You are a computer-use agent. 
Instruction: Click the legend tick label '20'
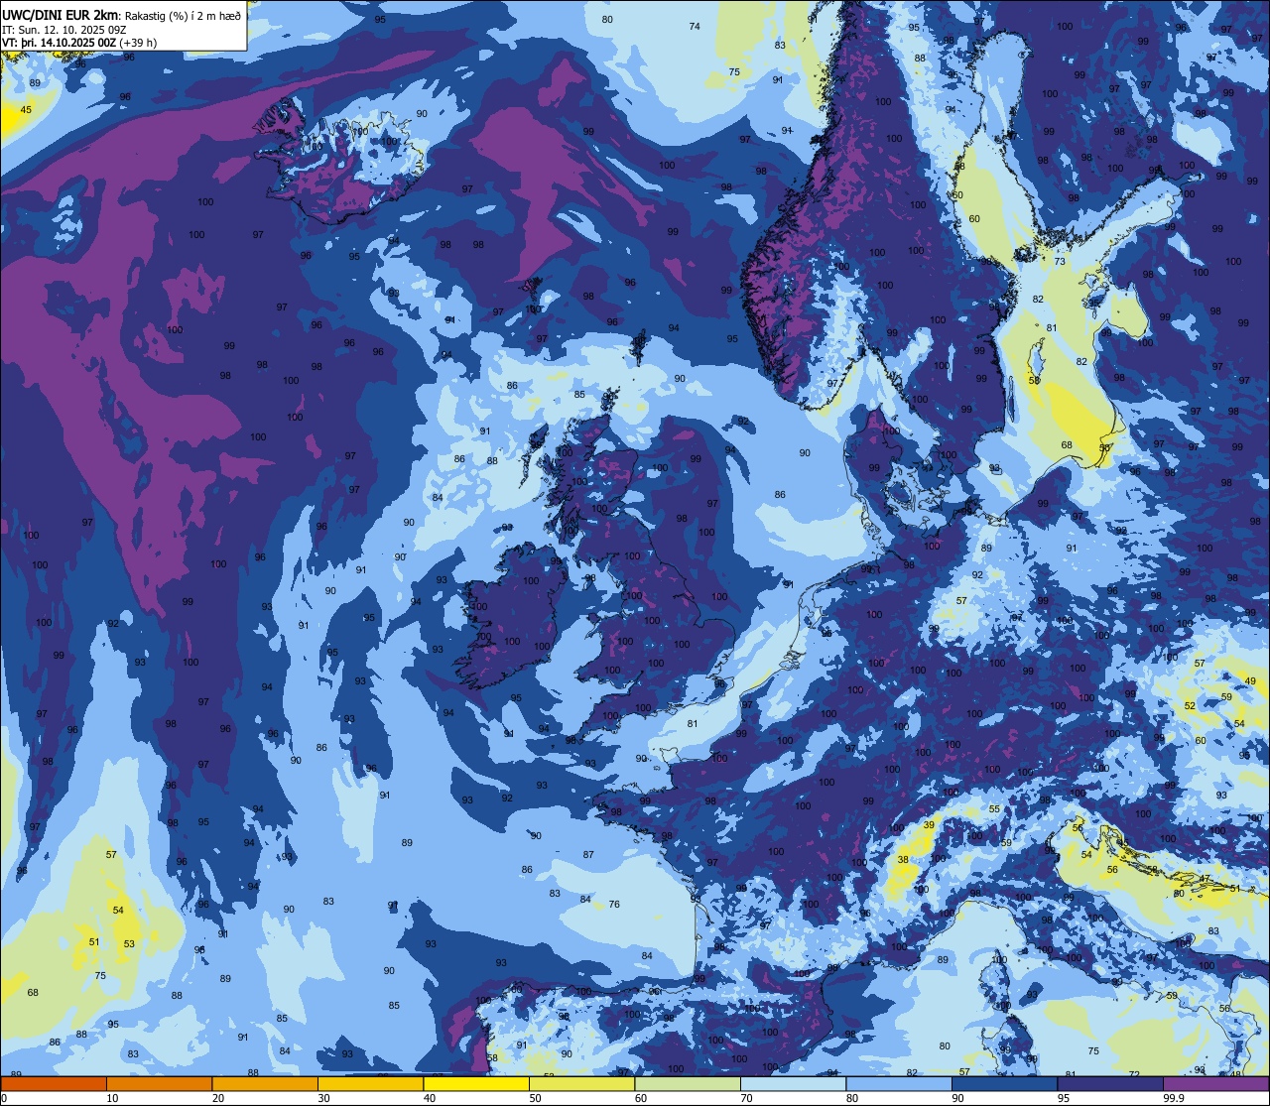(218, 1098)
